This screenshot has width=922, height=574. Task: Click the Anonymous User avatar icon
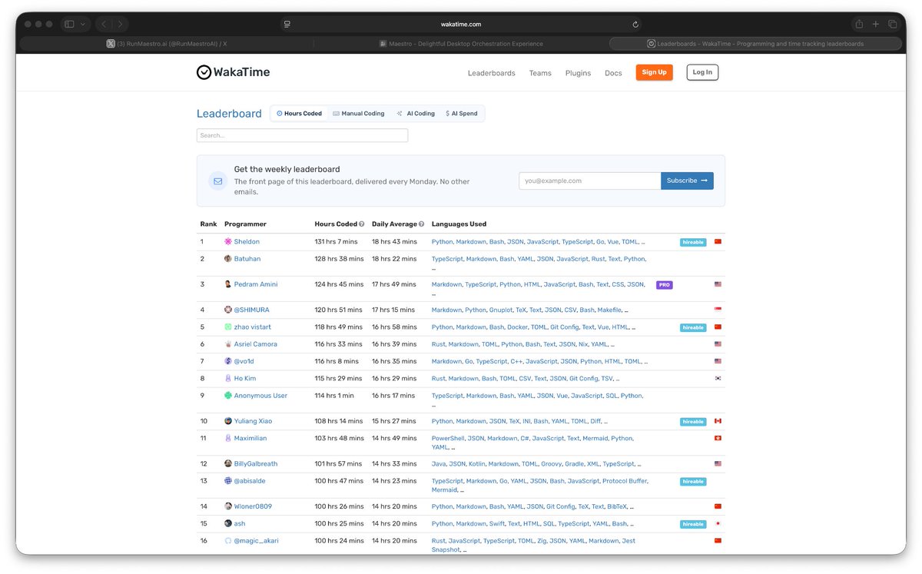(x=228, y=396)
